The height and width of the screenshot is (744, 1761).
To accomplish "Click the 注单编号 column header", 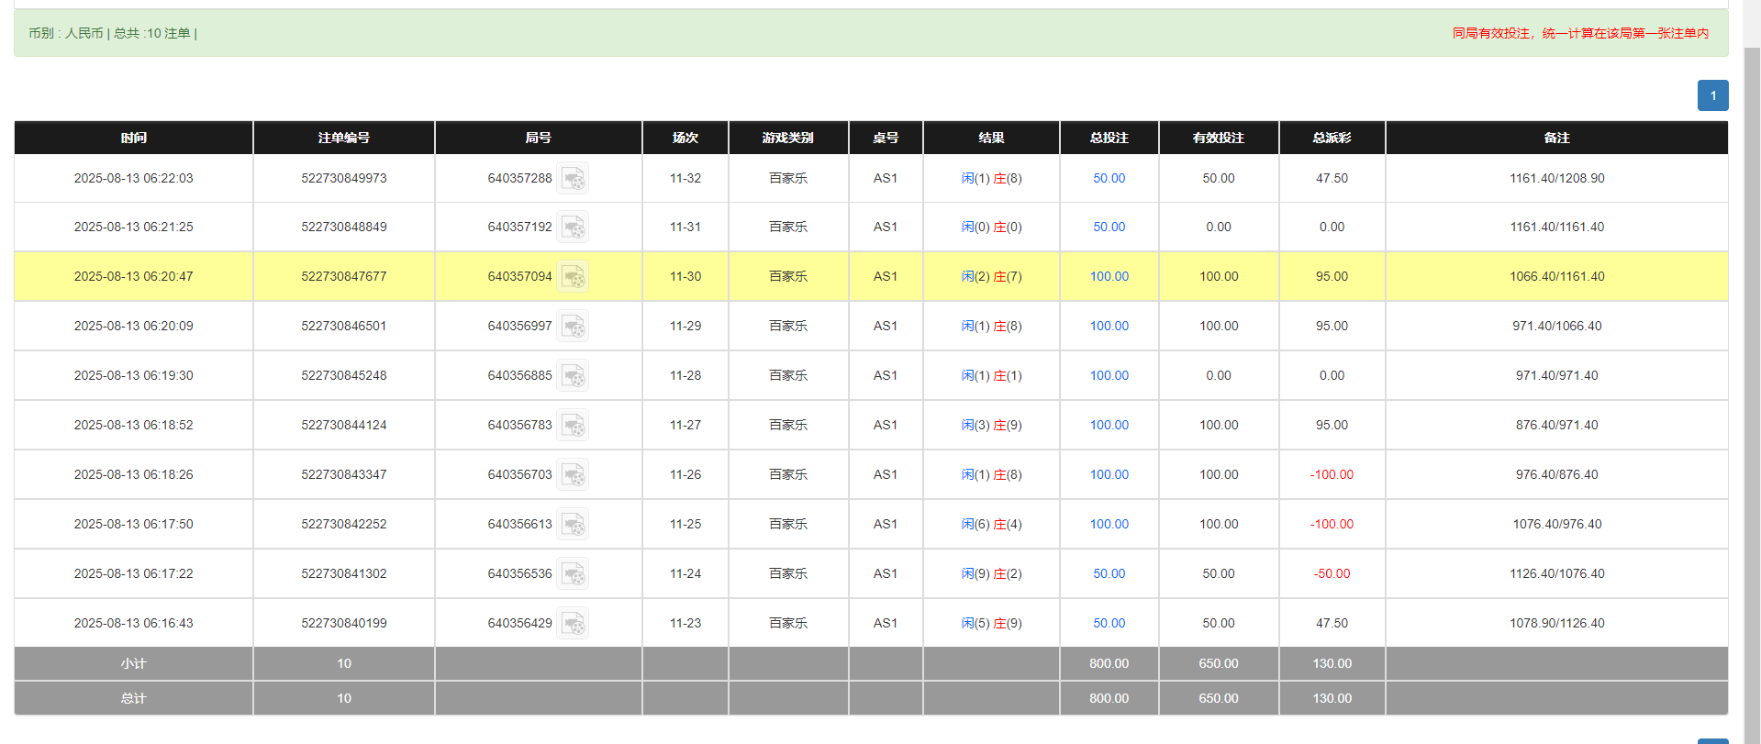I will [x=344, y=138].
